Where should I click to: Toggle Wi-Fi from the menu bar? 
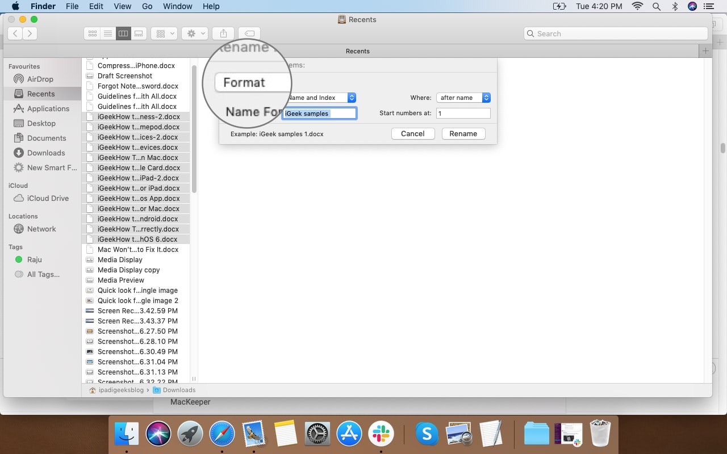(x=637, y=6)
